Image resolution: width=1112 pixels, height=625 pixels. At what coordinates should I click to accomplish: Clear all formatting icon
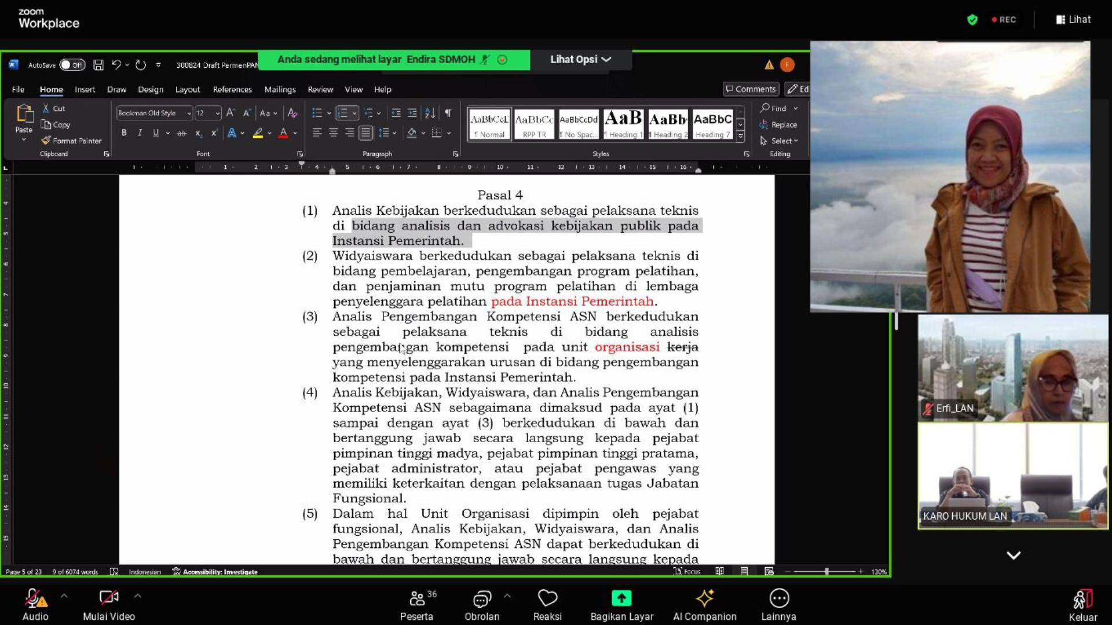tap(292, 113)
